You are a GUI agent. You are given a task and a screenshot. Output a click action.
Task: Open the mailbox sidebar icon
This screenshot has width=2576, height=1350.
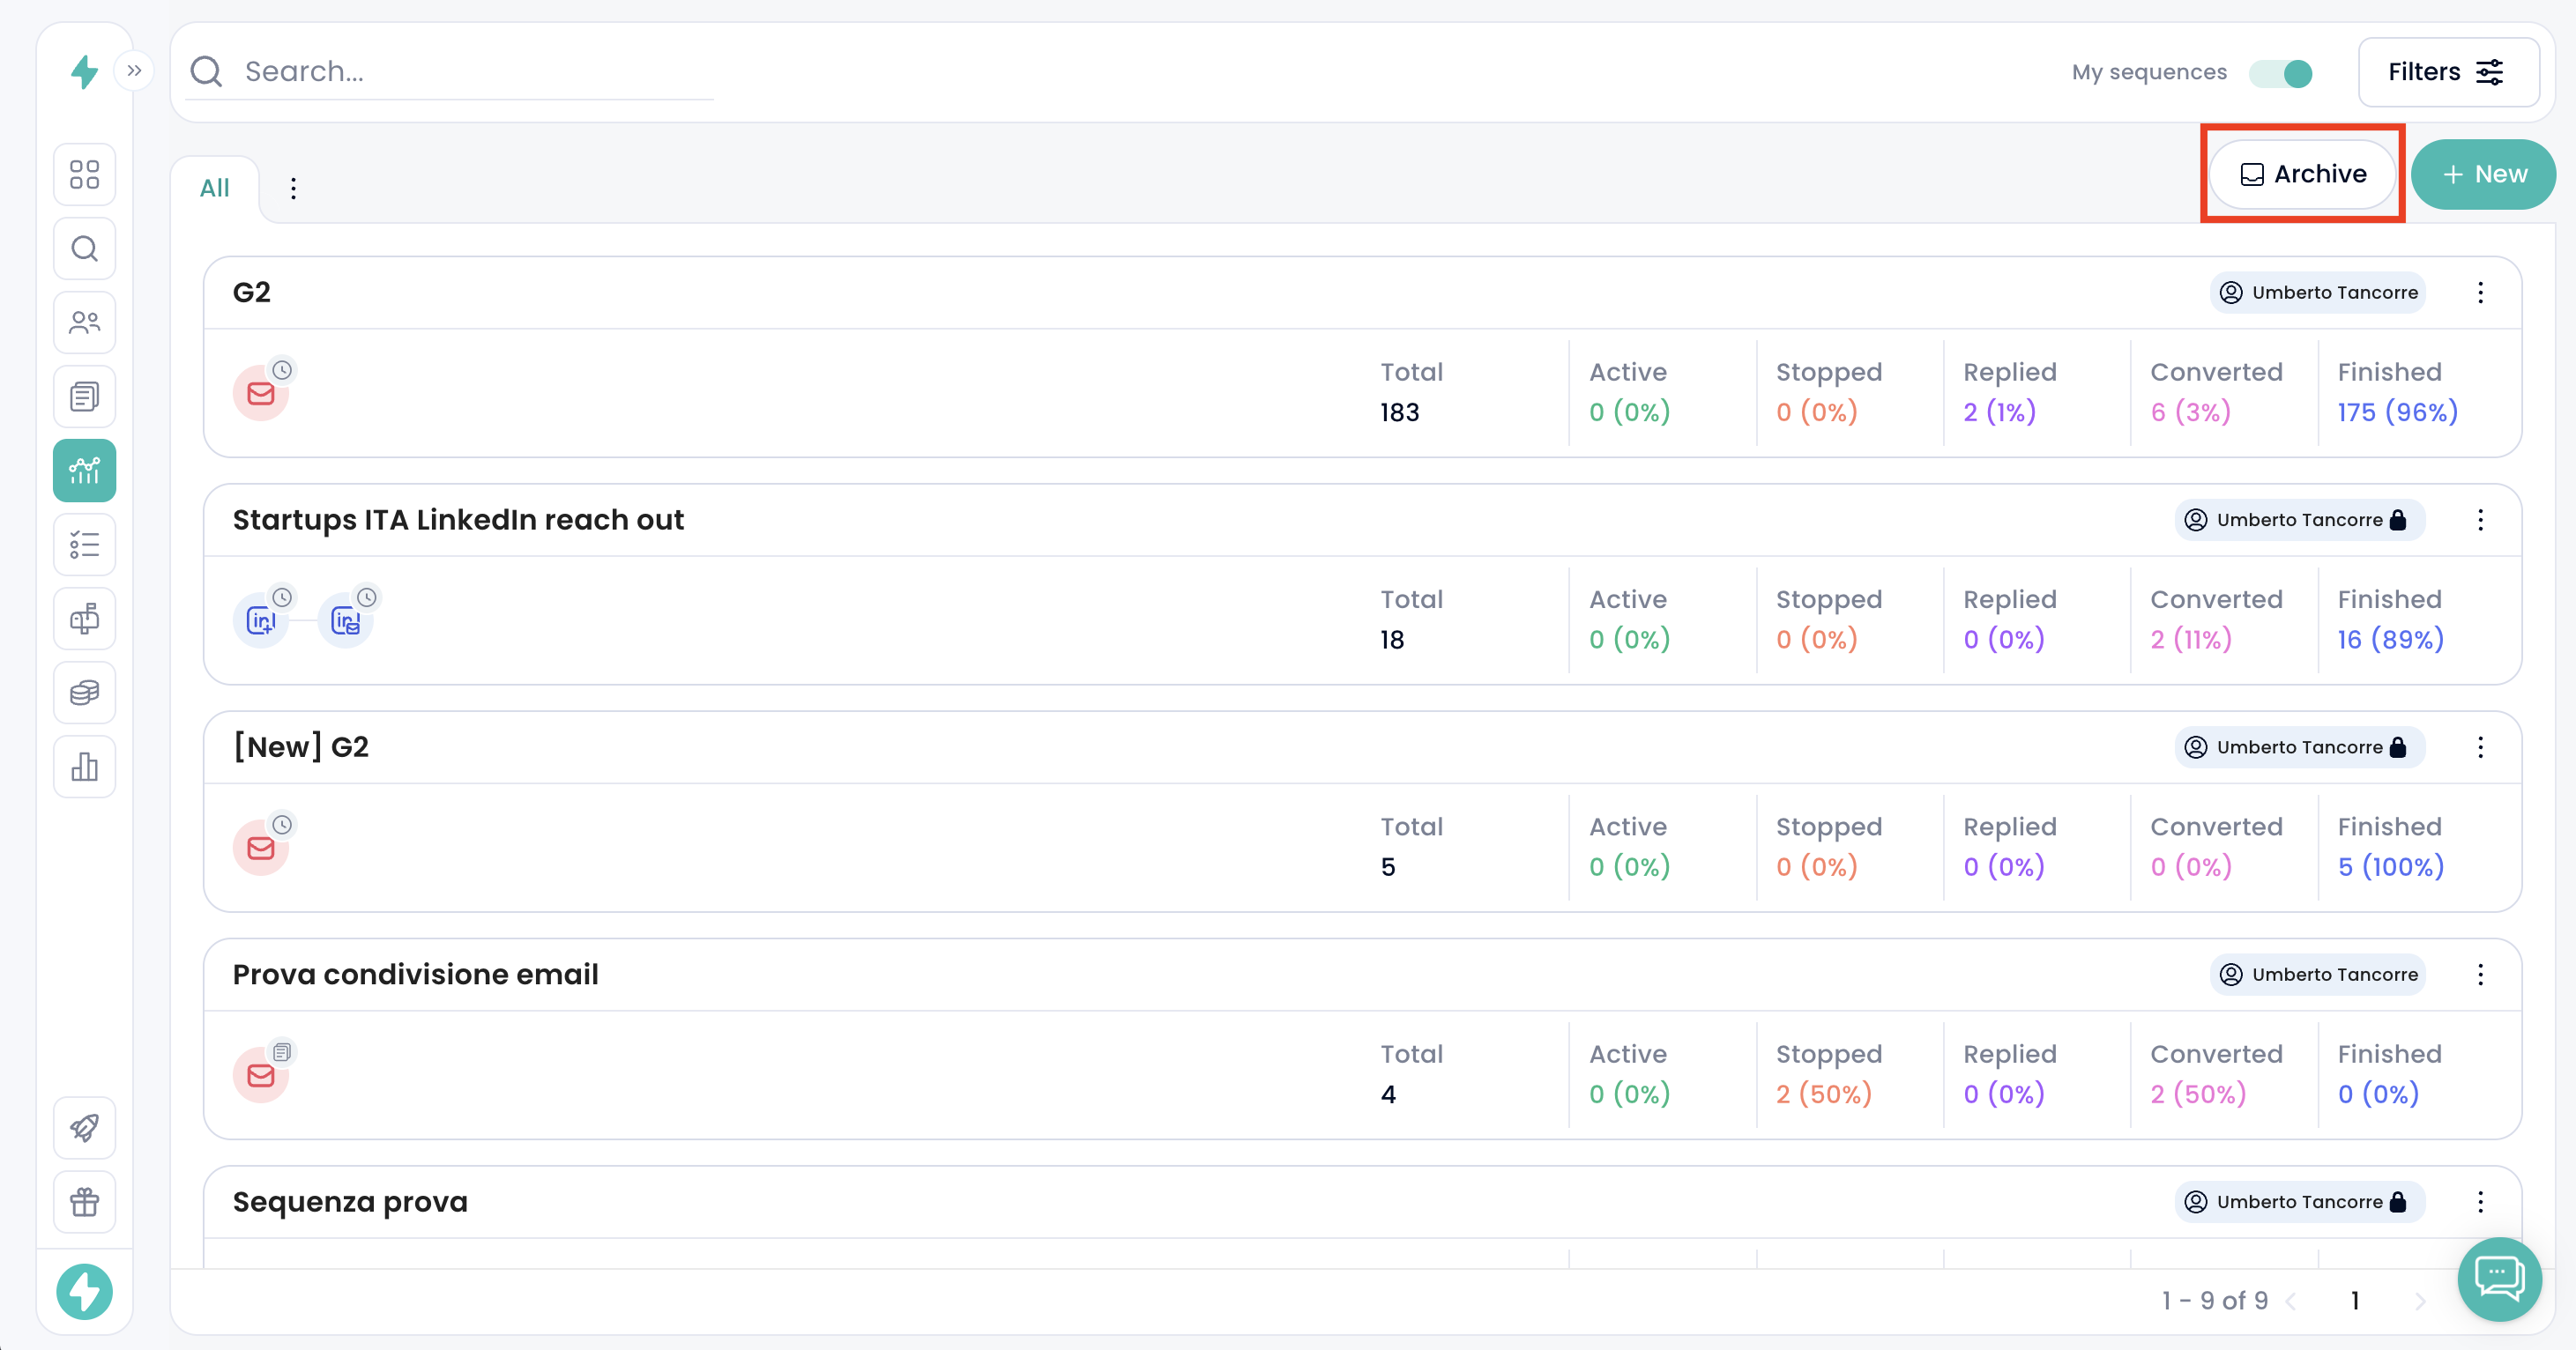click(84, 619)
